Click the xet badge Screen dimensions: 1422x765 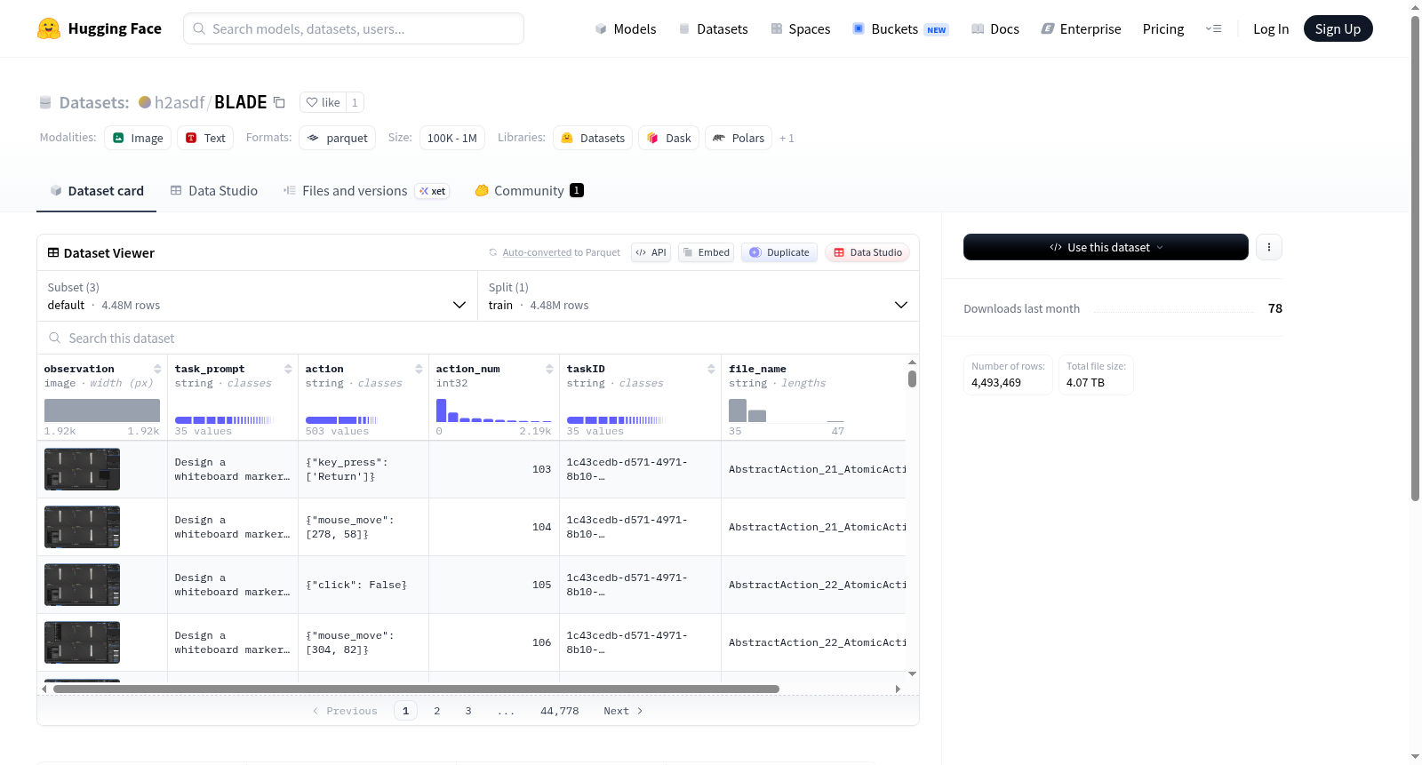coord(433,191)
